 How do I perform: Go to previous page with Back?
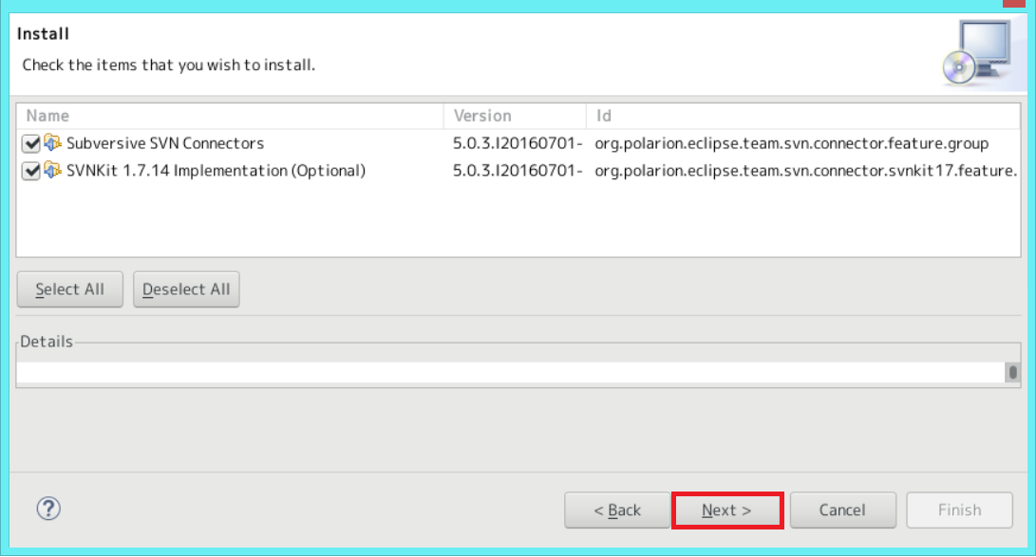(x=617, y=511)
